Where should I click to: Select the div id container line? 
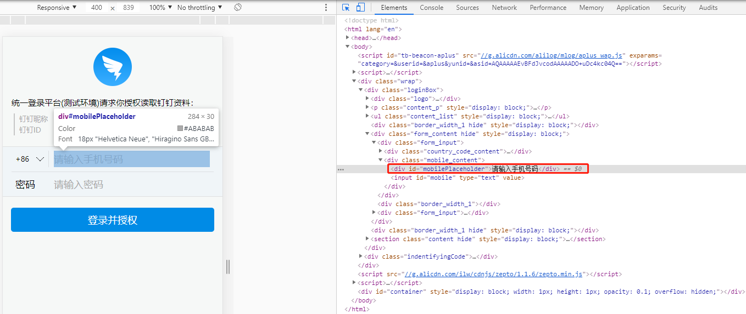coord(551,292)
